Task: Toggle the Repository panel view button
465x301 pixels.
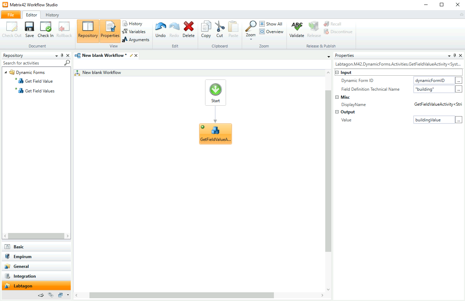Action: coord(88,31)
